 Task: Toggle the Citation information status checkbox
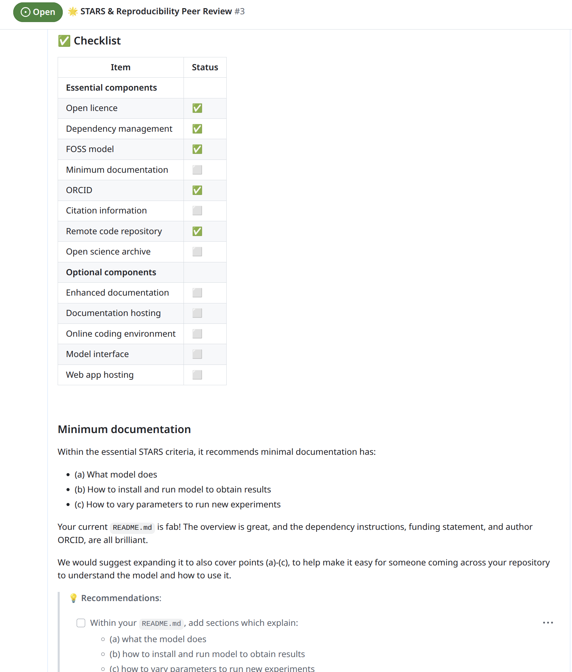click(x=197, y=210)
